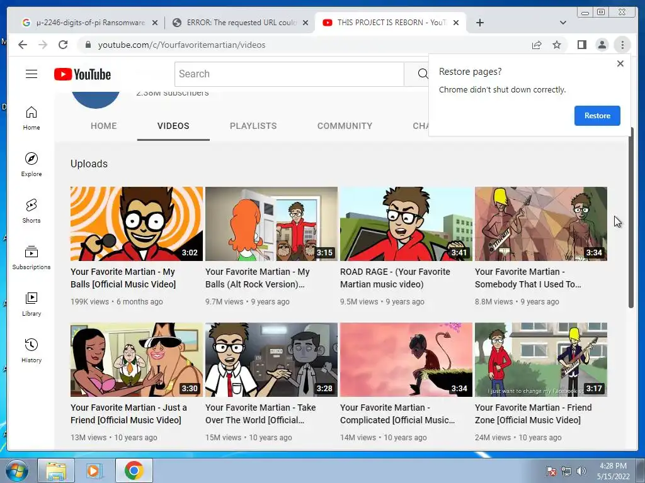
Task: Open Library in YouTube sidebar
Action: click(x=31, y=304)
